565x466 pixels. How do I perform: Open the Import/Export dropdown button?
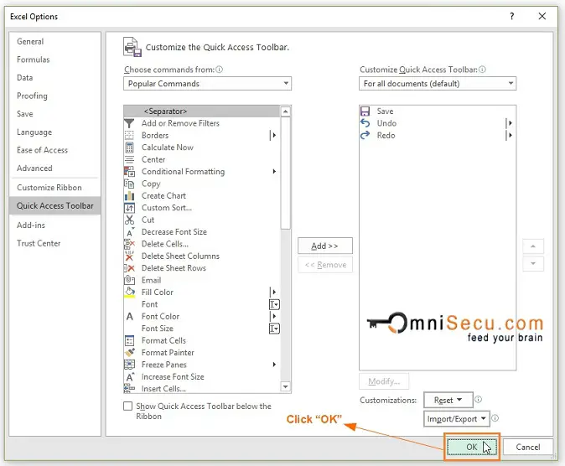coord(457,419)
